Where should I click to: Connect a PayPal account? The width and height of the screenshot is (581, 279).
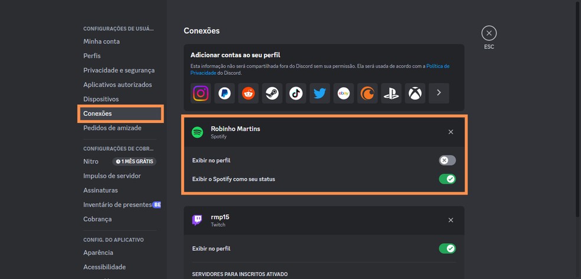point(224,93)
